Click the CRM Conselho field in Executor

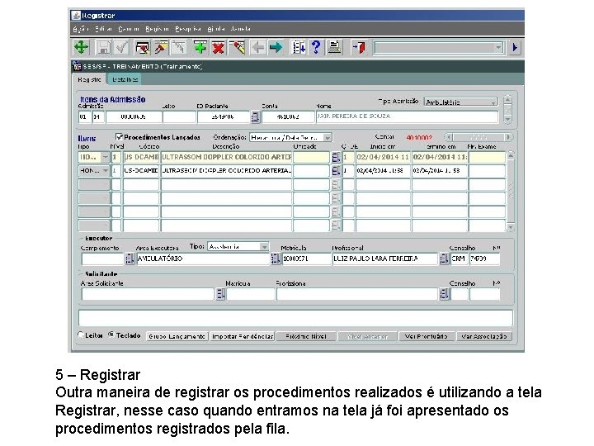click(x=459, y=259)
